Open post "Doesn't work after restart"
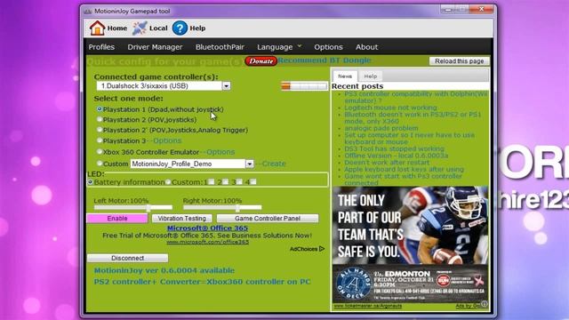Image resolution: width=569 pixels, height=320 pixels. pos(387,162)
